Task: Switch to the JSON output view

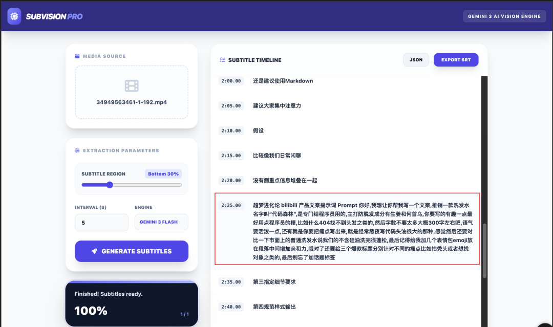Action: pyautogui.click(x=416, y=59)
